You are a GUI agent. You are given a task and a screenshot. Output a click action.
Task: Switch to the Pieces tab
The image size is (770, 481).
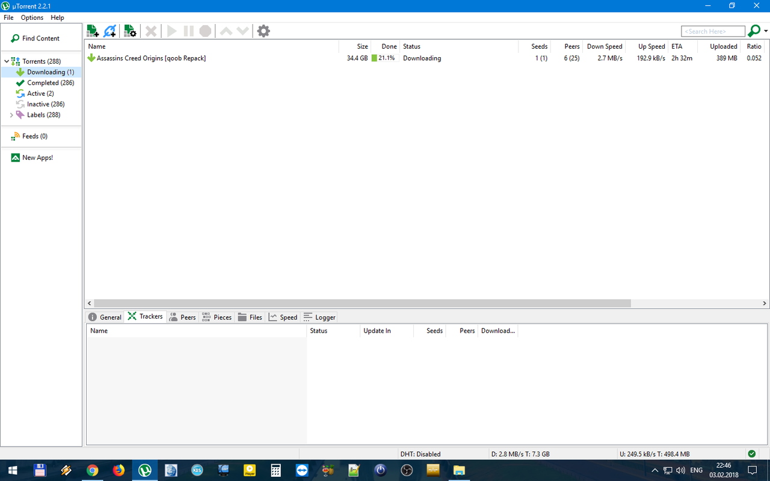[217, 317]
